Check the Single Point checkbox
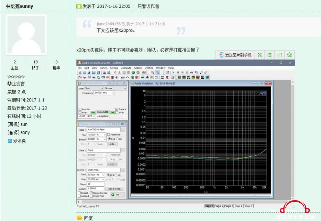Image resolution: width=321 pixels, height=221 pixels. tap(91, 196)
